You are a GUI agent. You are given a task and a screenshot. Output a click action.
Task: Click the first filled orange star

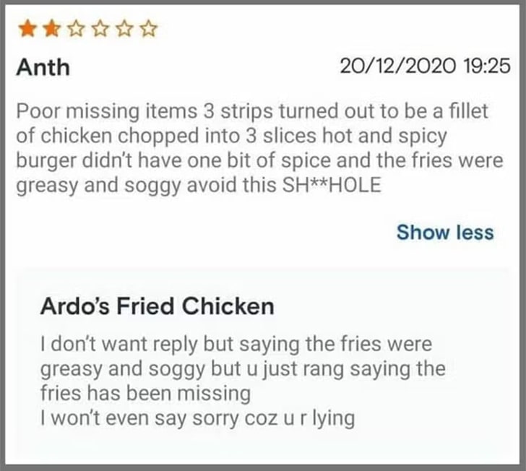[27, 29]
